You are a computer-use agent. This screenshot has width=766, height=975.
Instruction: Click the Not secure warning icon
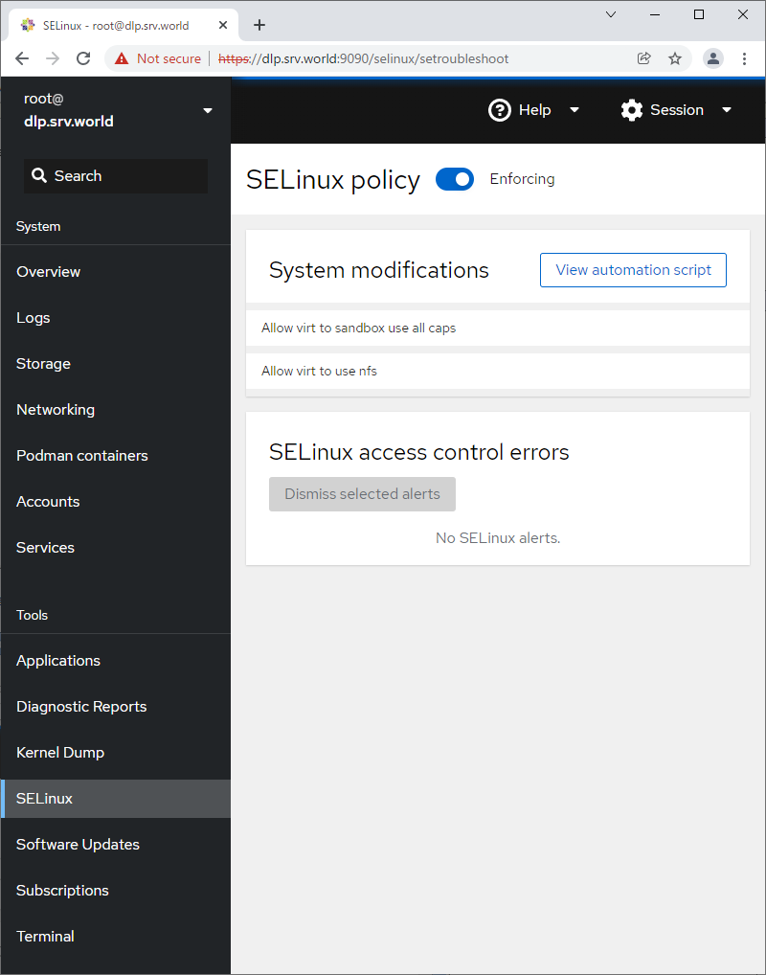(122, 58)
